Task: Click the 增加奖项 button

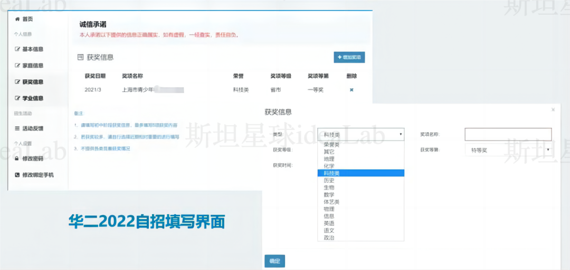Action: pos(349,57)
